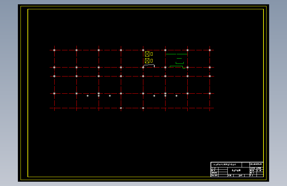Image resolution: width=287 pixels, height=186 pixels.
Task: Select the longest green horizontal line in the drawing
Action: pyautogui.click(x=176, y=54)
